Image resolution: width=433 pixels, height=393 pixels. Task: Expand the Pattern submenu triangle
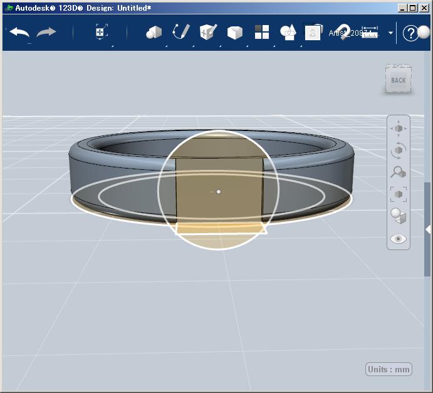pyautogui.click(x=274, y=46)
